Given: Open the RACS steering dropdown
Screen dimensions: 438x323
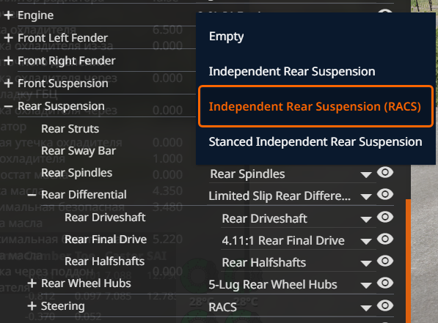Looking at the screenshot, I should click(292, 308).
